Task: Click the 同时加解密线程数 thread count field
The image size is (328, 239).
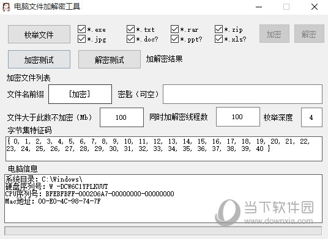Action: pyautogui.click(x=238, y=117)
